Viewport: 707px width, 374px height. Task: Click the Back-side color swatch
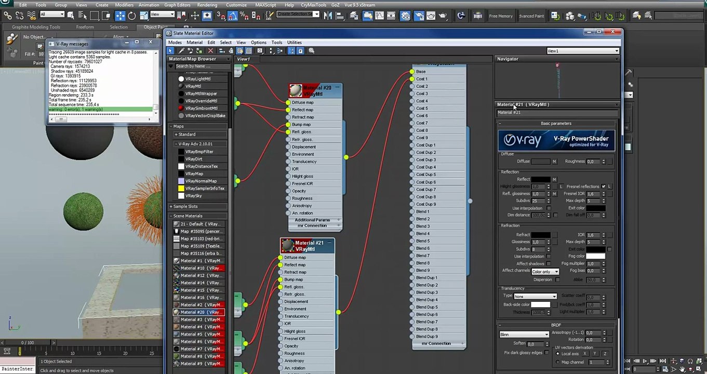click(x=540, y=304)
